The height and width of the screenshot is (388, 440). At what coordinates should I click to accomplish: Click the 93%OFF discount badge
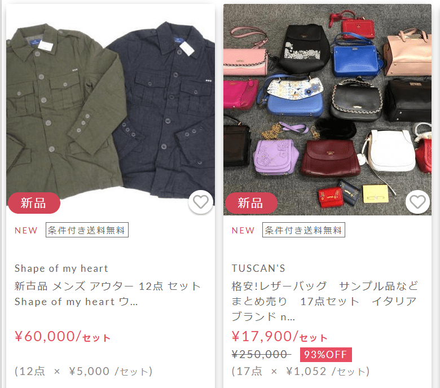pyautogui.click(x=326, y=355)
